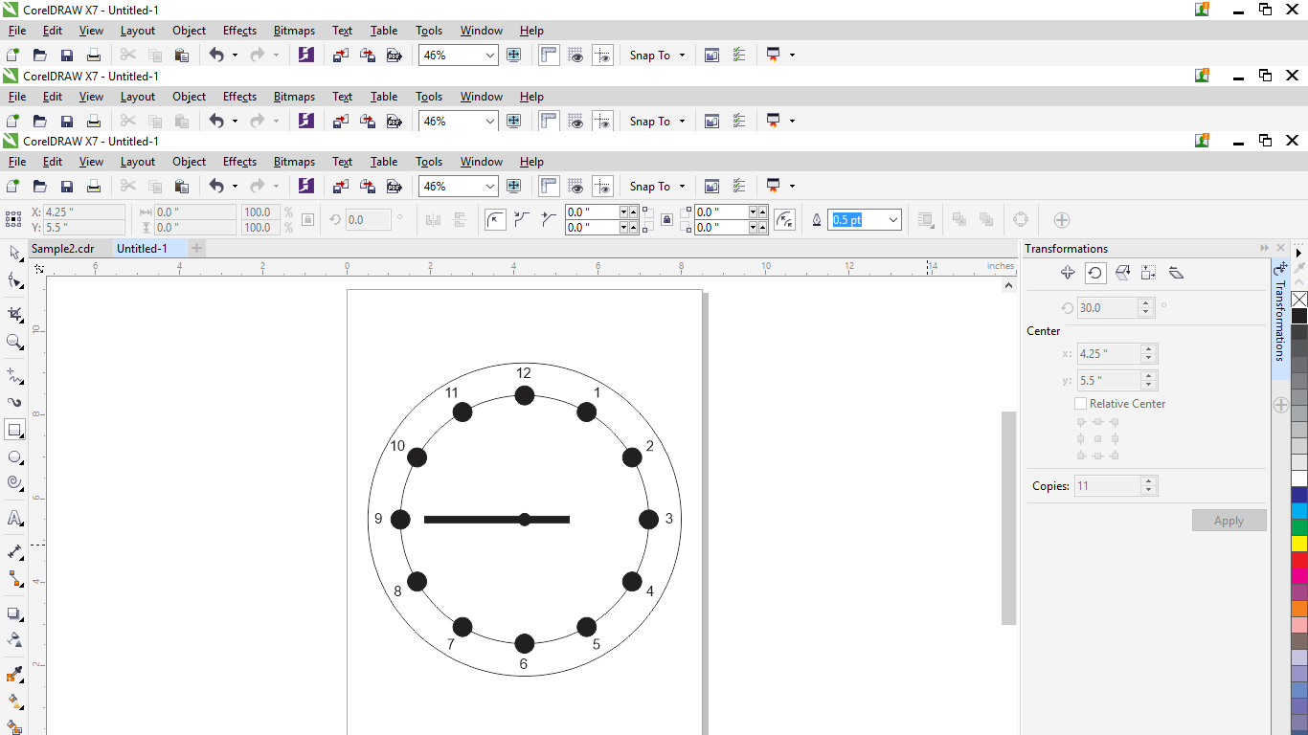The width and height of the screenshot is (1308, 735).
Task: Switch to Skew mode in Transformations docker
Action: coord(1177,273)
